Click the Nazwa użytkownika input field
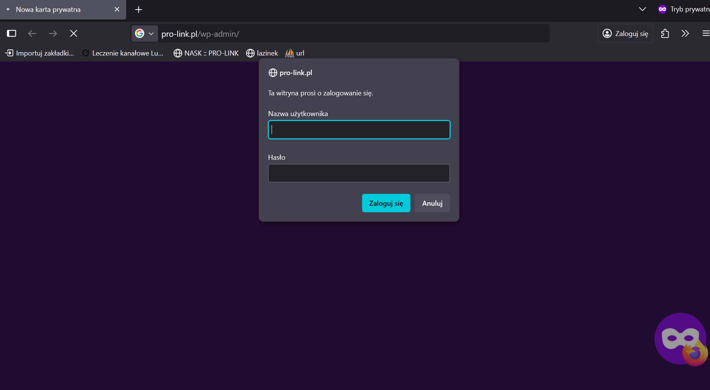This screenshot has height=390, width=710. point(359,129)
